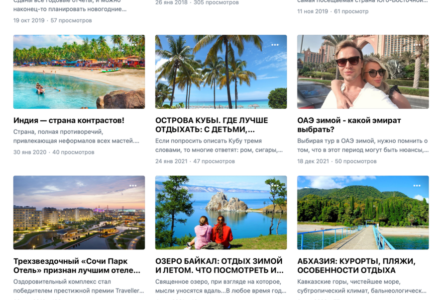Open article 'ОЗЕРО БАЙКАЛ: ОТДЫХ ЗИМОЙ И ЛЕТОМ'
This screenshot has height=300, width=448.
coord(220,266)
